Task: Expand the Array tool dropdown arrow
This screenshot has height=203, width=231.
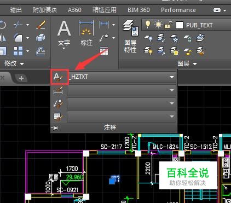Action: click(x=27, y=51)
